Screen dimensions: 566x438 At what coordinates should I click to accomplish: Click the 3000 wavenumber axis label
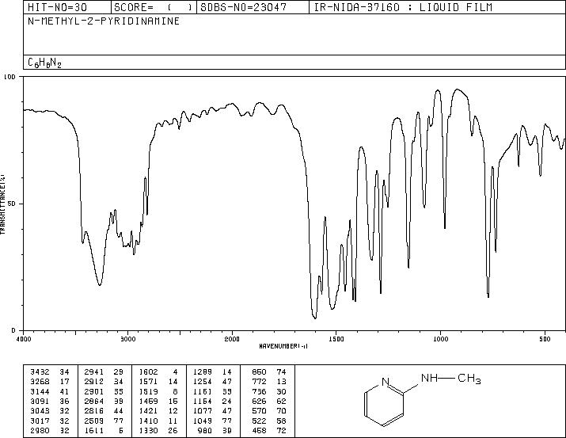(x=127, y=339)
